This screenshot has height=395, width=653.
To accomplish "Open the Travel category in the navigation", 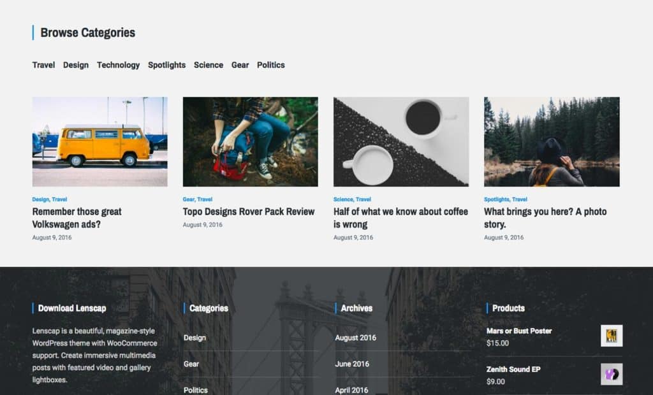I will coord(43,64).
